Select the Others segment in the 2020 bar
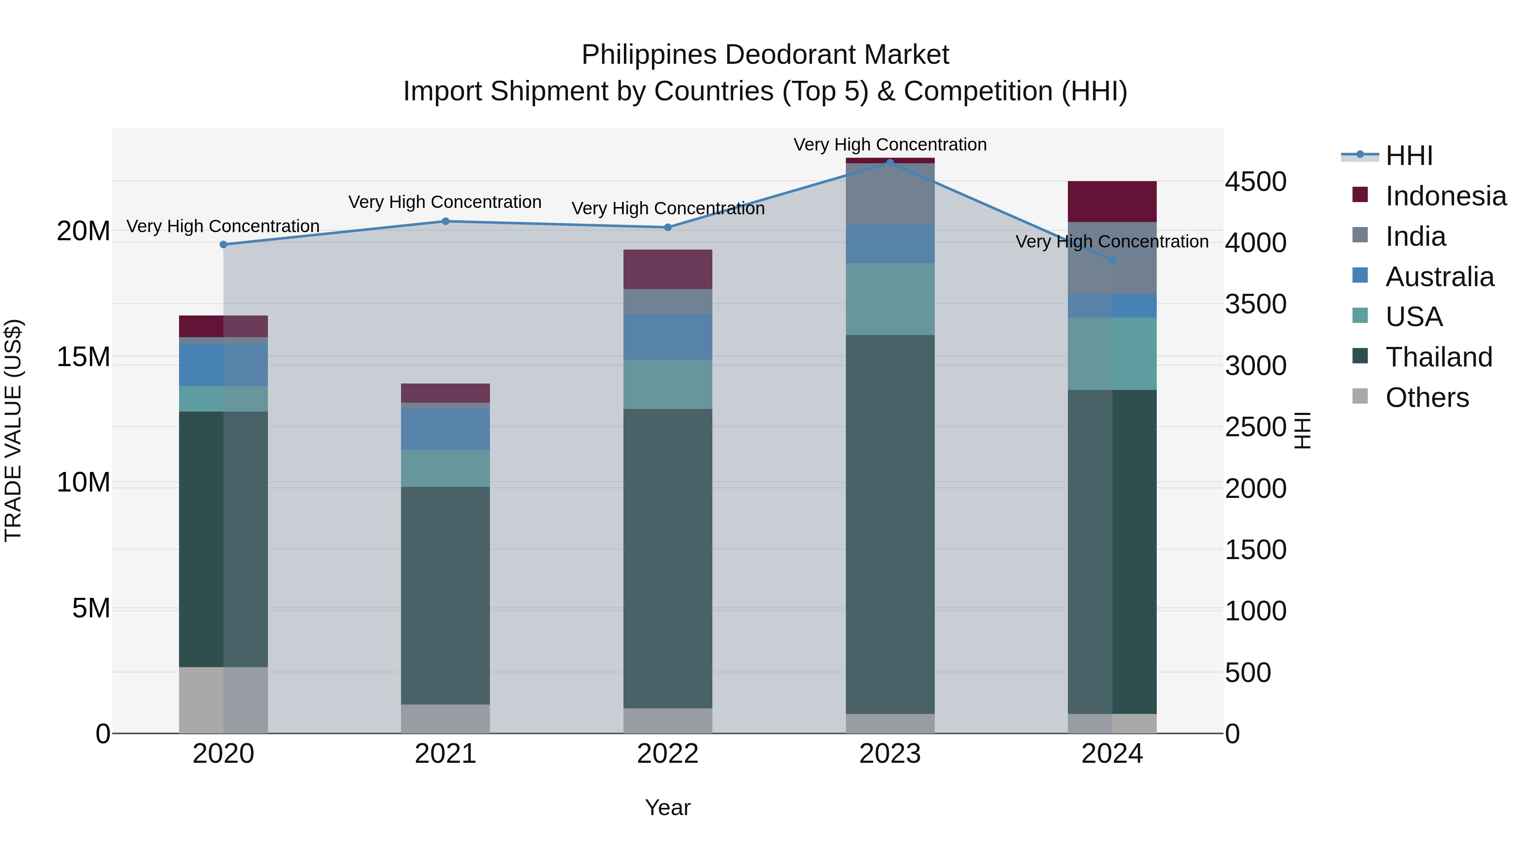The width and height of the screenshot is (1531, 861). pos(223,701)
